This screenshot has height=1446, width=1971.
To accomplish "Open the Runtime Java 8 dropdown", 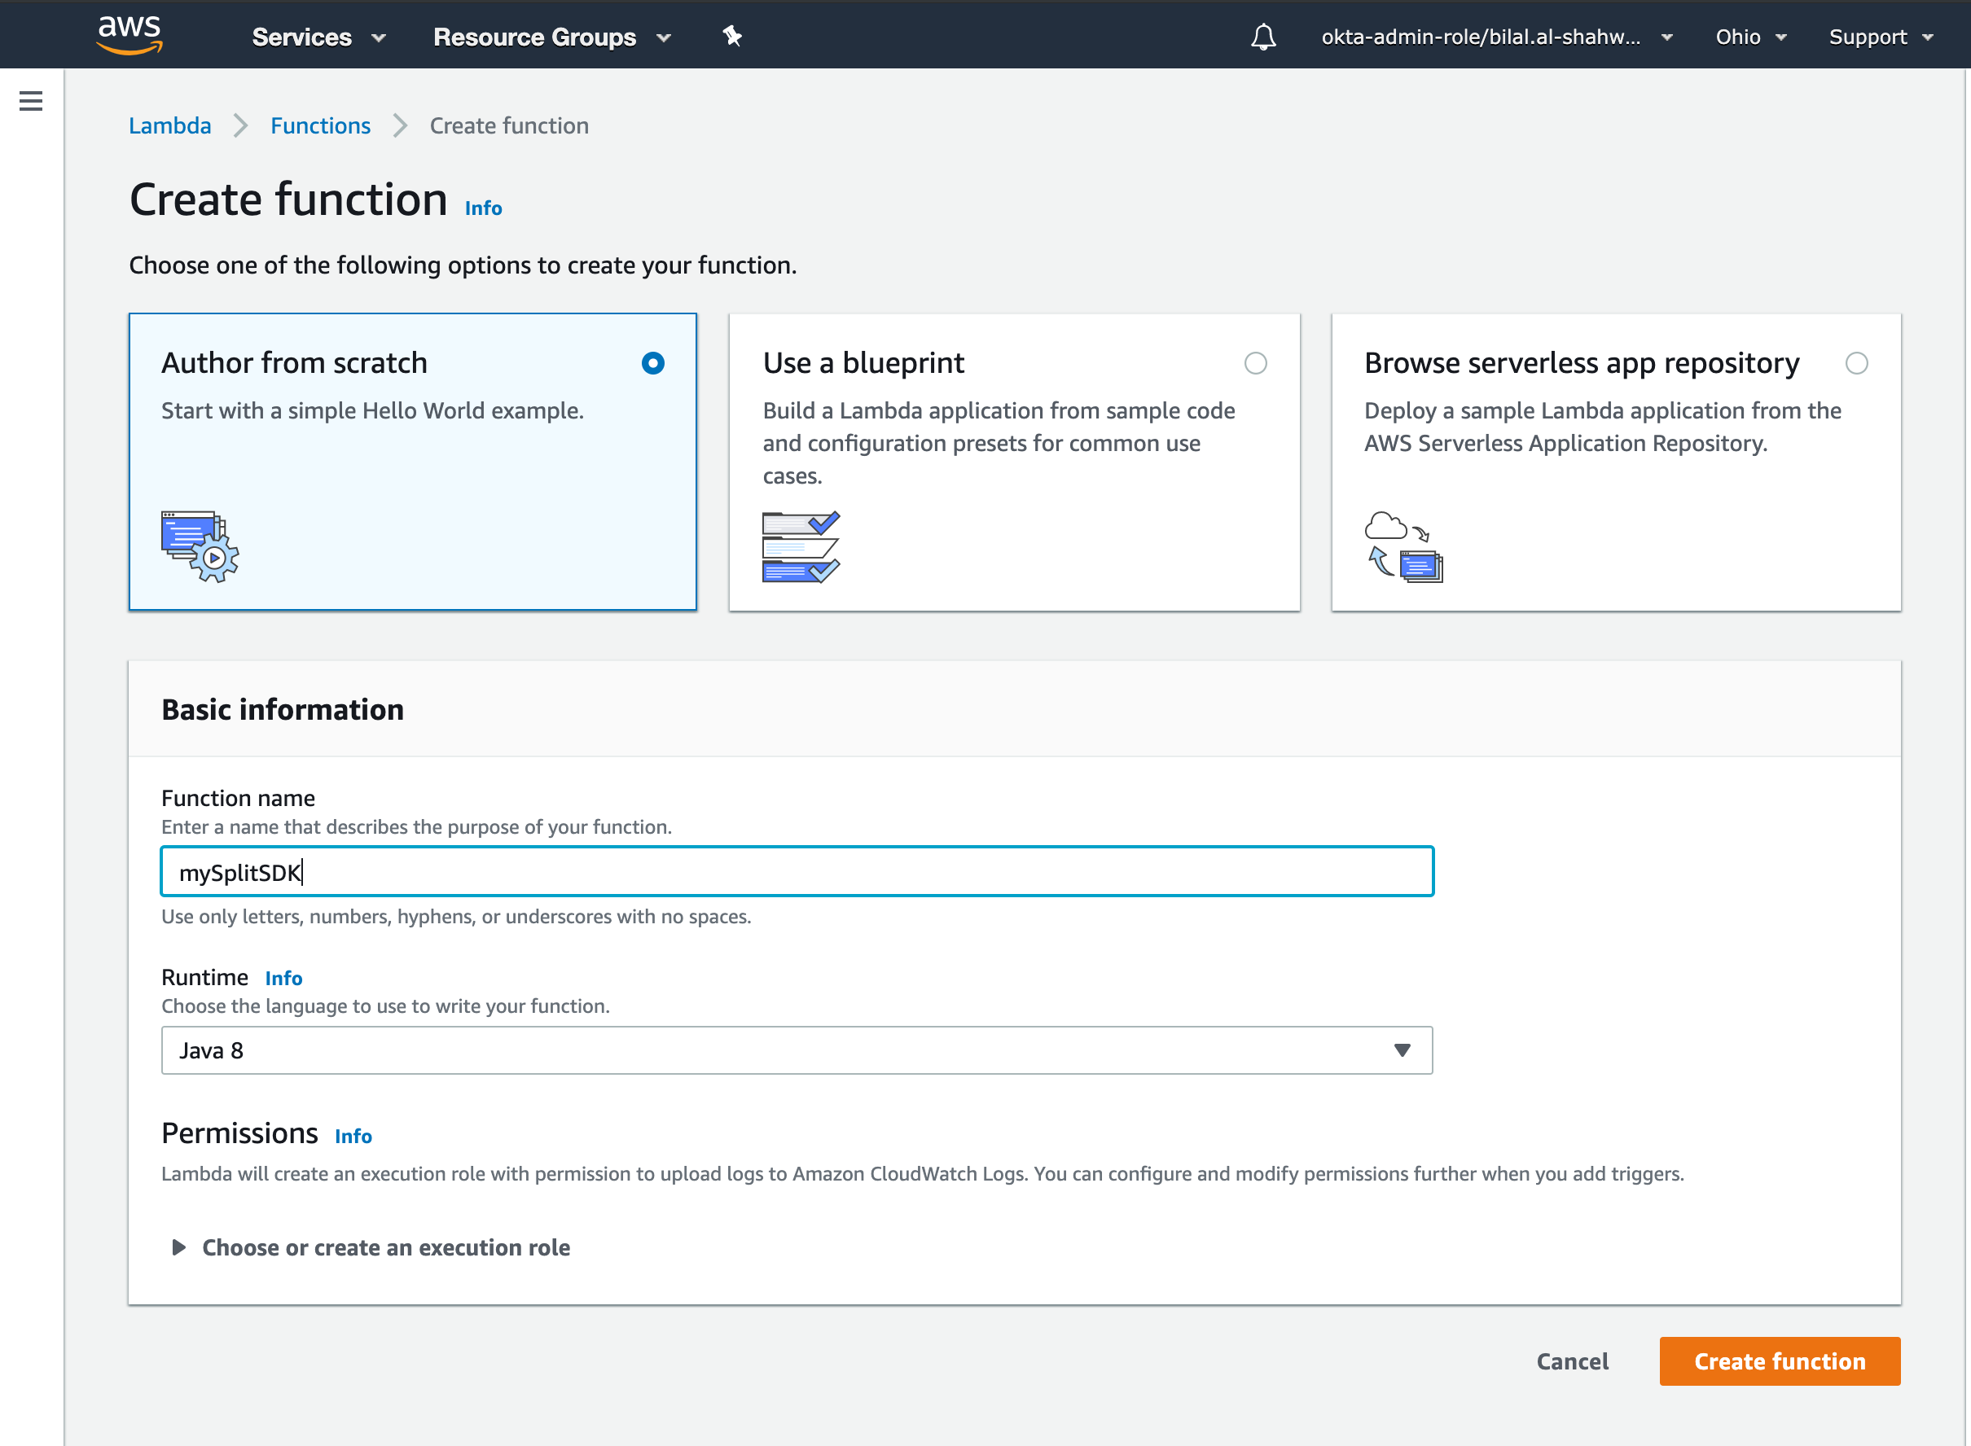I will pyautogui.click(x=796, y=1050).
